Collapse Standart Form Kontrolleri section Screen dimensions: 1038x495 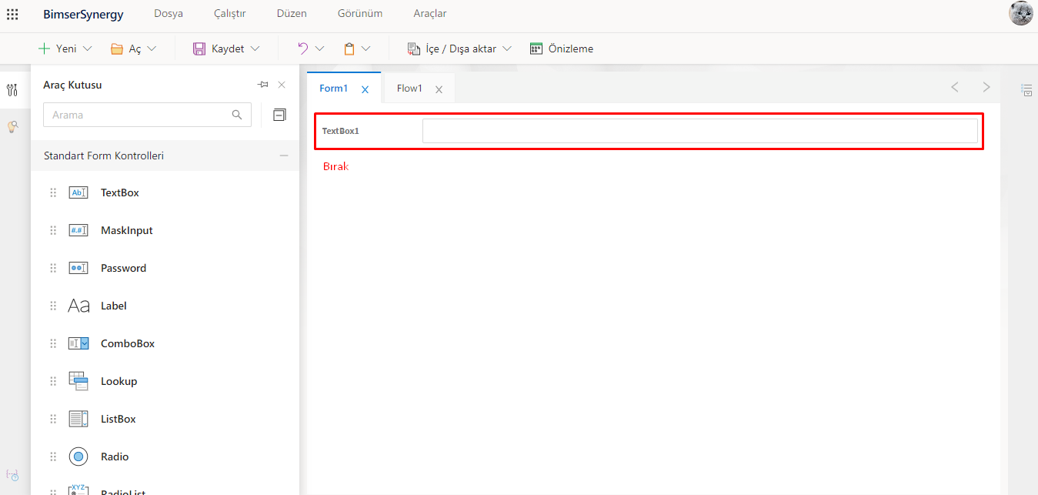[x=284, y=156]
